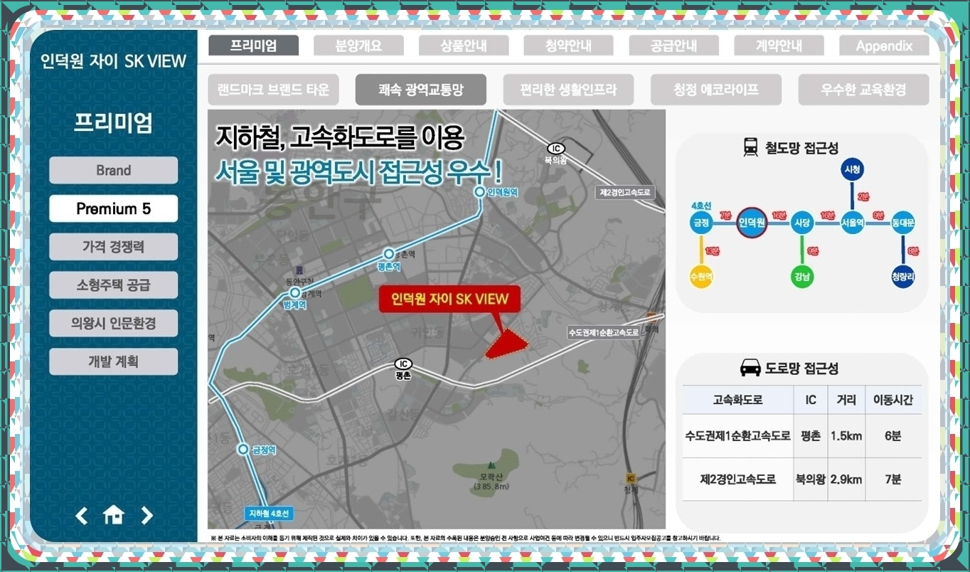Viewport: 970px width, 572px height.
Task: Click the 제2경인고속도로 map label
Action: click(624, 192)
